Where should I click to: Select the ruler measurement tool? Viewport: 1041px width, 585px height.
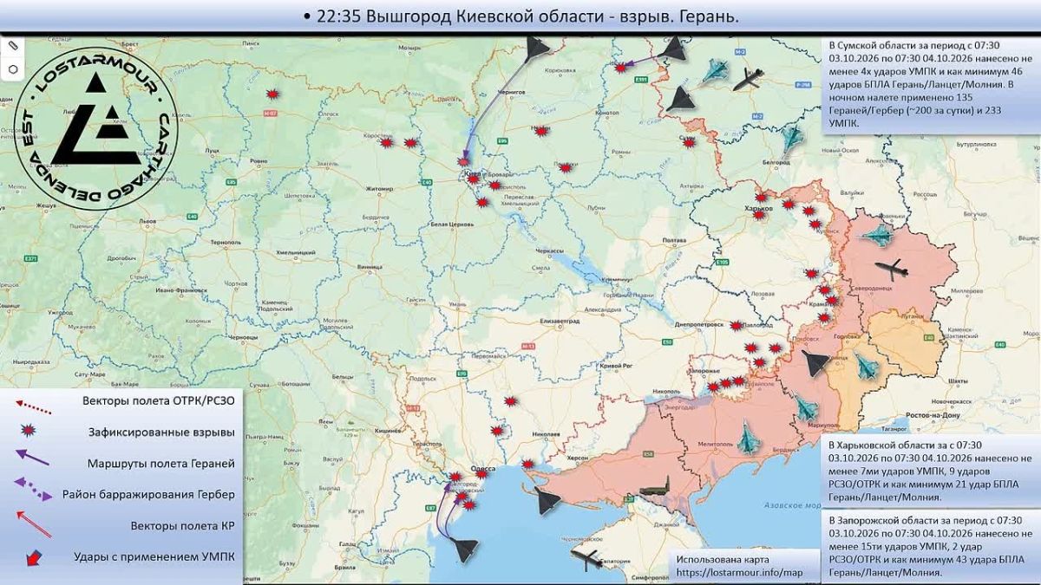pyautogui.click(x=13, y=45)
